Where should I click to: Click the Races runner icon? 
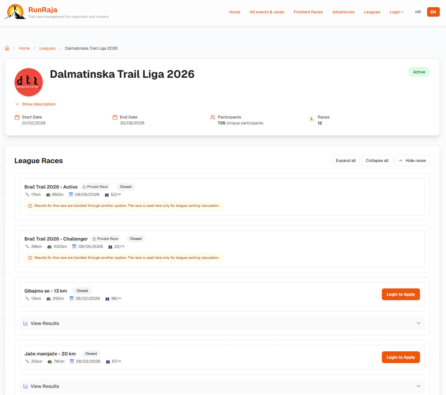[312, 119]
